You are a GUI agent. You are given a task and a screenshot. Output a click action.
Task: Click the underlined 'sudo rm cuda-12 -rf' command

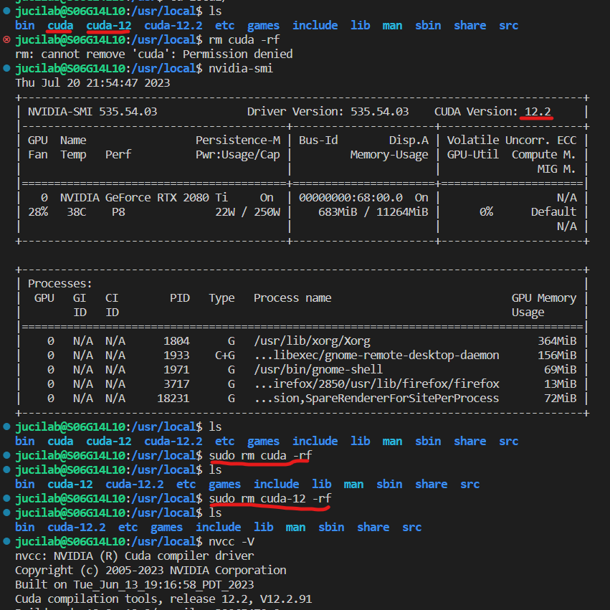pyautogui.click(x=270, y=499)
